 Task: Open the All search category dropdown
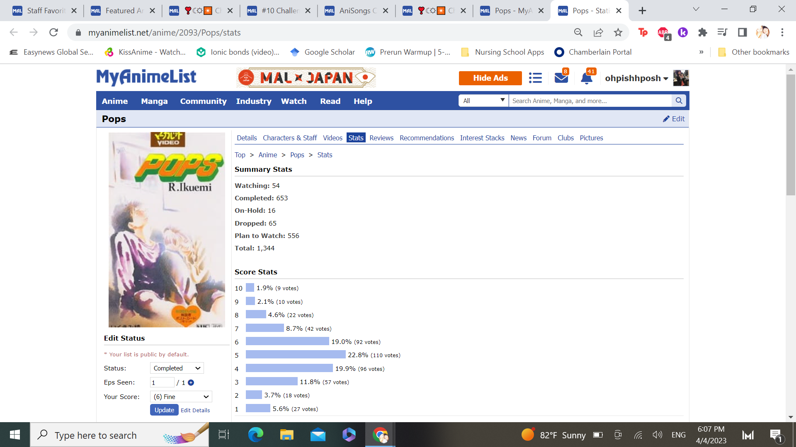(x=483, y=101)
